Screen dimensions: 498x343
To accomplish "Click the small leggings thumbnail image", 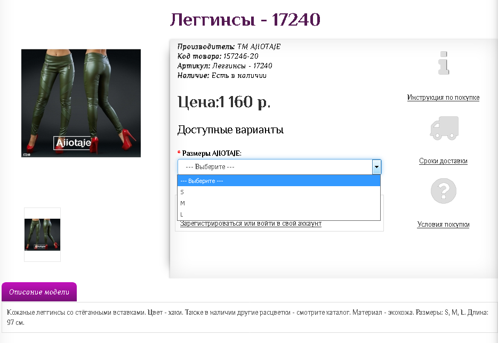I will click(42, 234).
